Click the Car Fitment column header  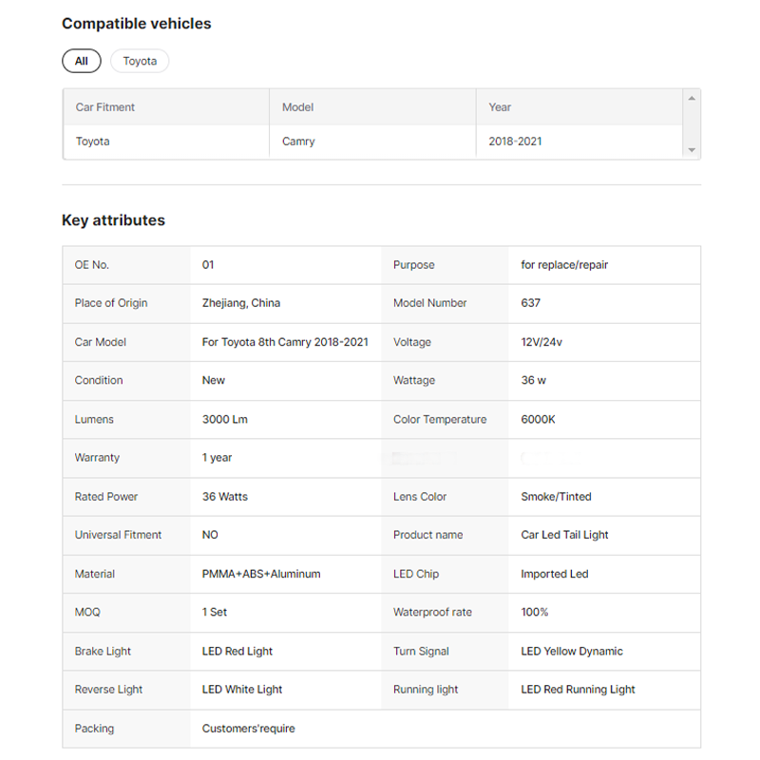tap(105, 107)
